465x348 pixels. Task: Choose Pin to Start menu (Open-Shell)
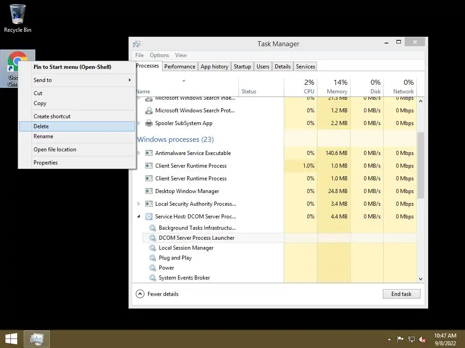click(x=77, y=67)
